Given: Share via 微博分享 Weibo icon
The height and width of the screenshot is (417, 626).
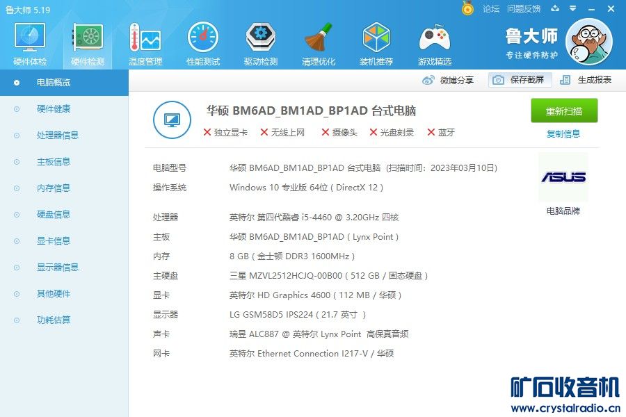Looking at the screenshot, I should 448,80.
